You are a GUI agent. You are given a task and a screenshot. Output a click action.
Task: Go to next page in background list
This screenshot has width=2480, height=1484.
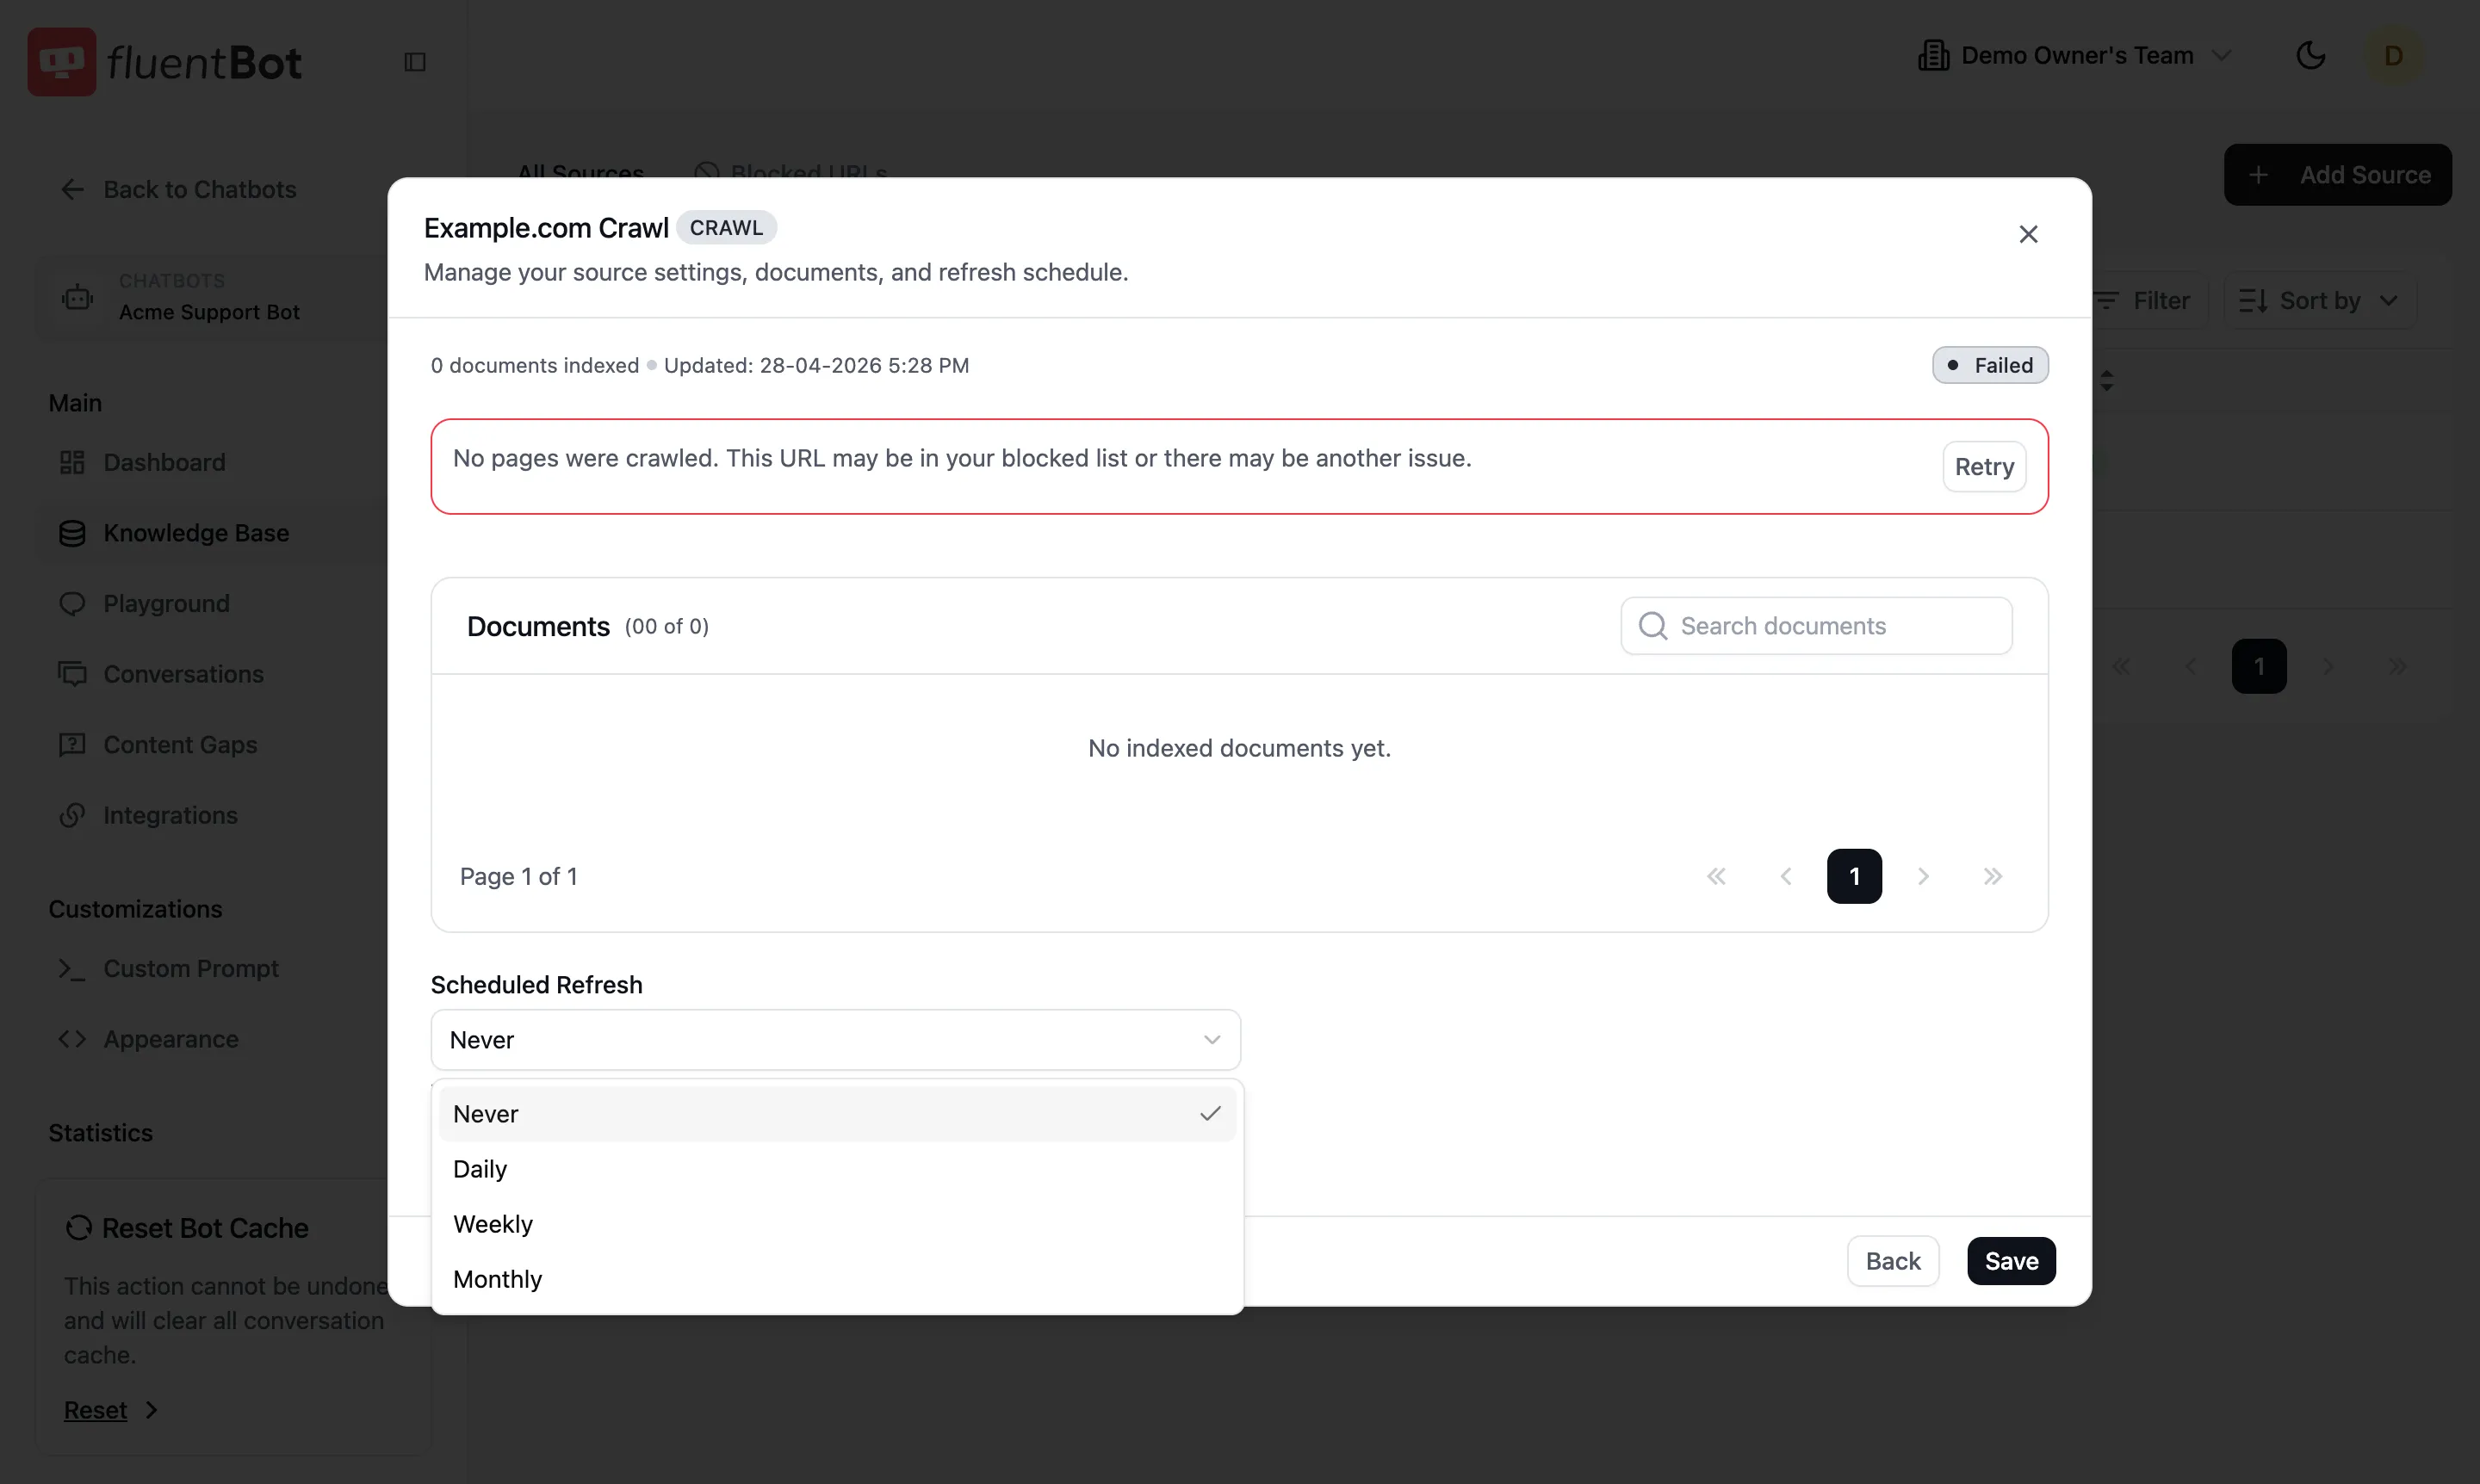tap(2328, 666)
